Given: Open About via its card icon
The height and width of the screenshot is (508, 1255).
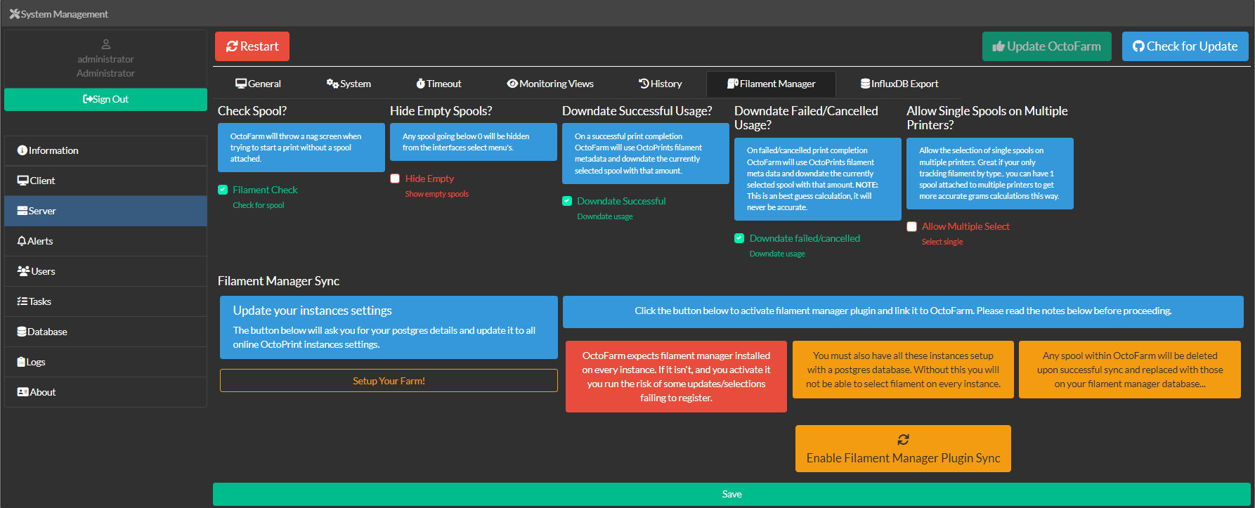Looking at the screenshot, I should tap(23, 392).
